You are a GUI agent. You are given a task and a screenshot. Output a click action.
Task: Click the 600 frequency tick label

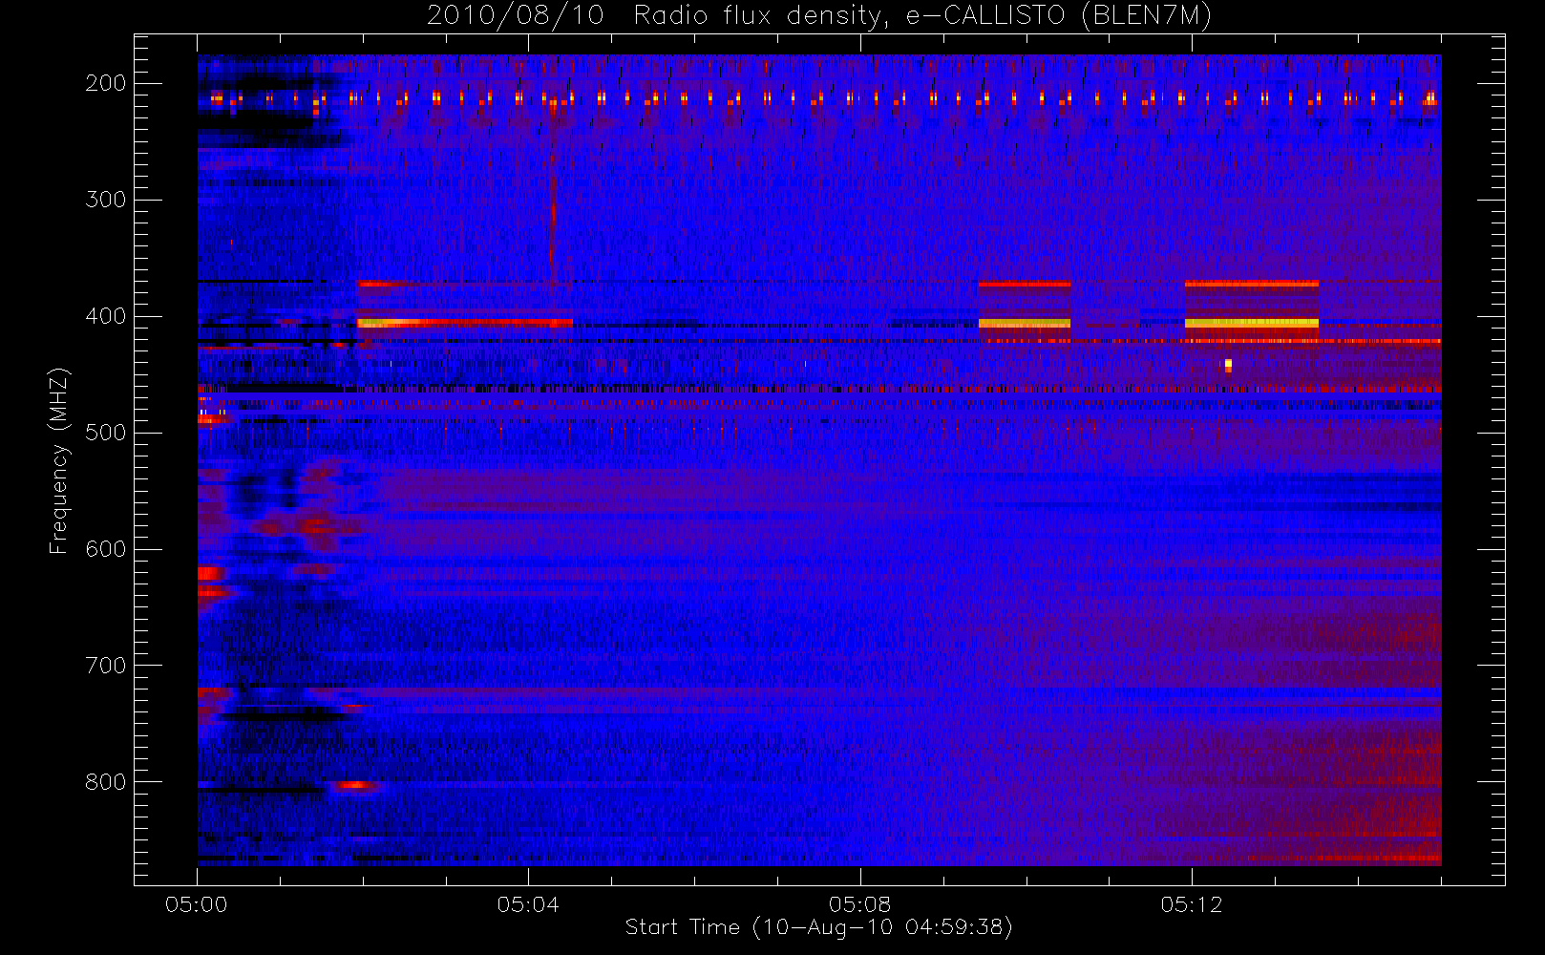click(x=106, y=549)
